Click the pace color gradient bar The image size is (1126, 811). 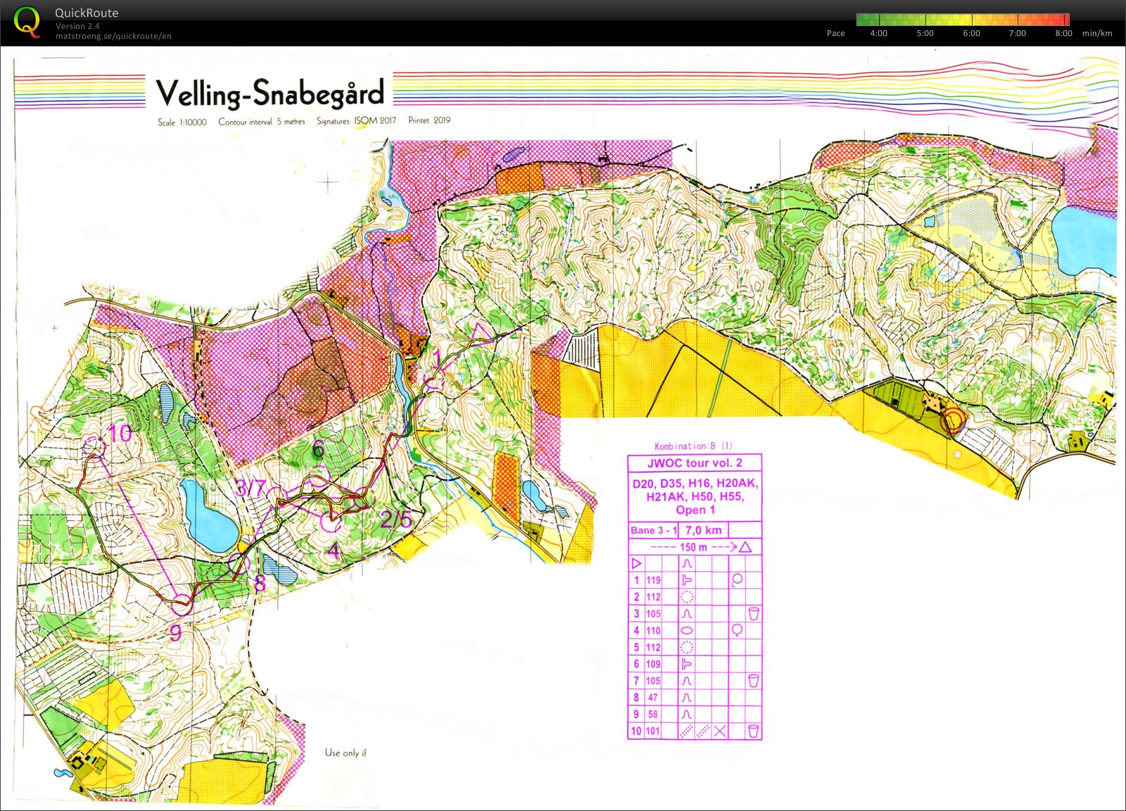(963, 20)
